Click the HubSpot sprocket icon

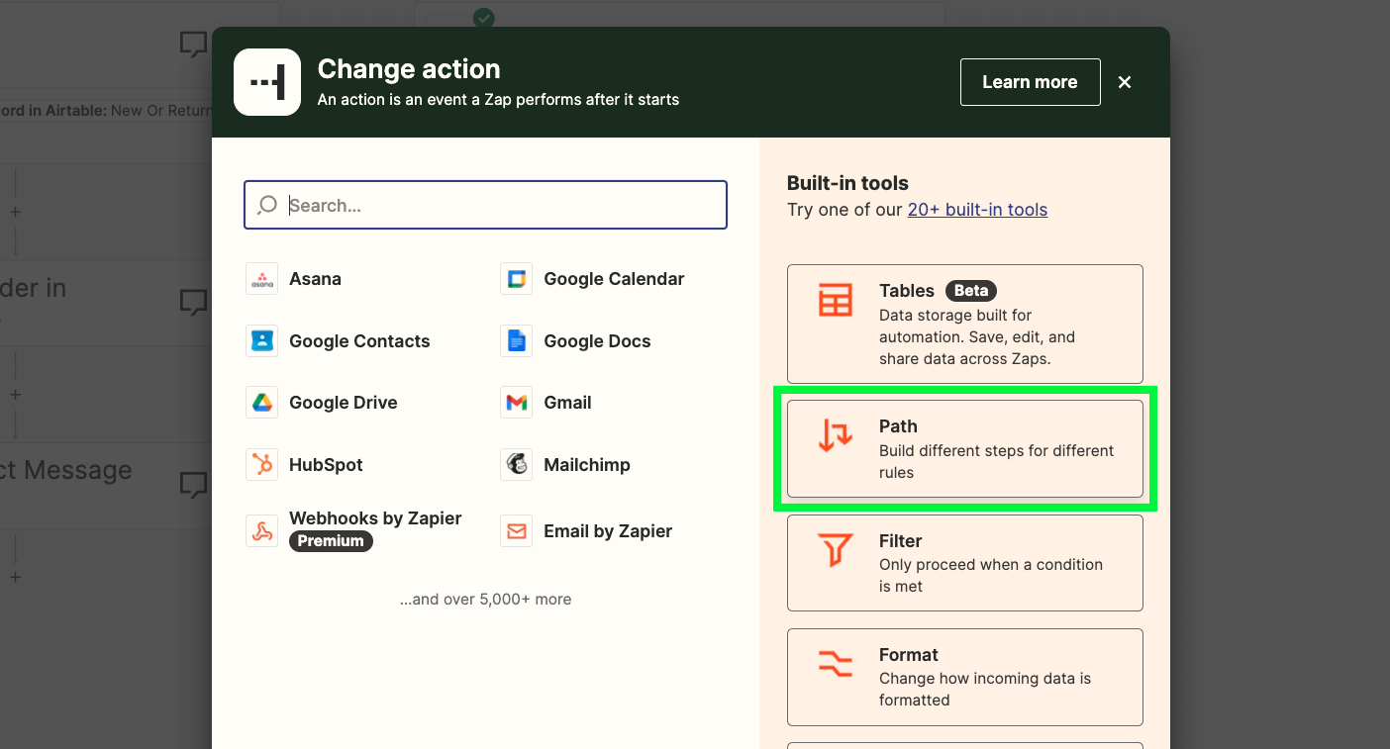coord(261,465)
